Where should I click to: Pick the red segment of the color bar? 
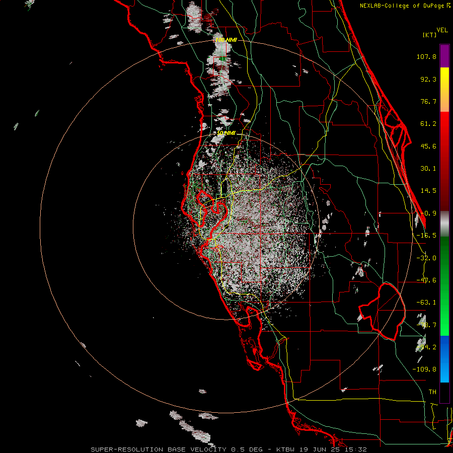point(444,161)
